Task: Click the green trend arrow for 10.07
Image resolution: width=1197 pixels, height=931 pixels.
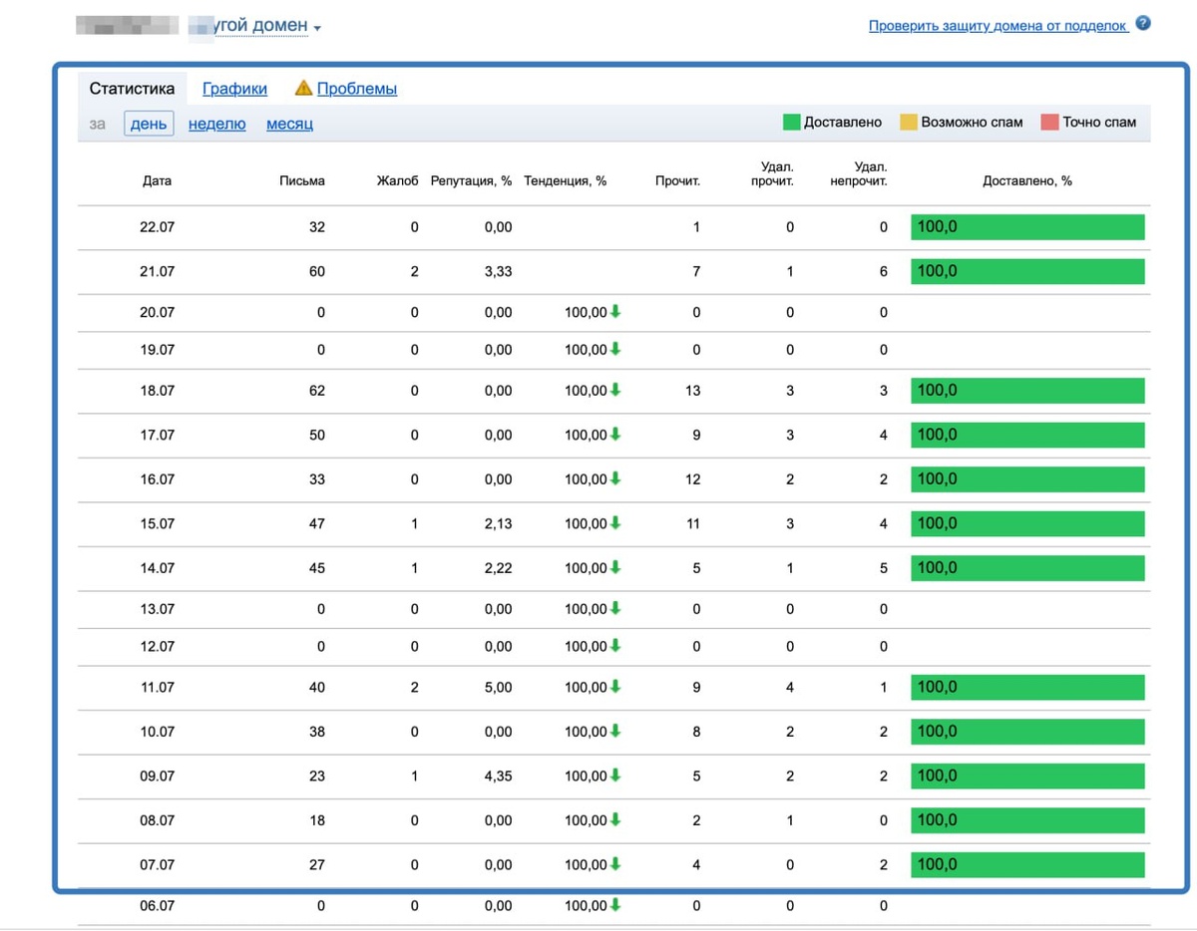Action: pyautogui.click(x=615, y=731)
